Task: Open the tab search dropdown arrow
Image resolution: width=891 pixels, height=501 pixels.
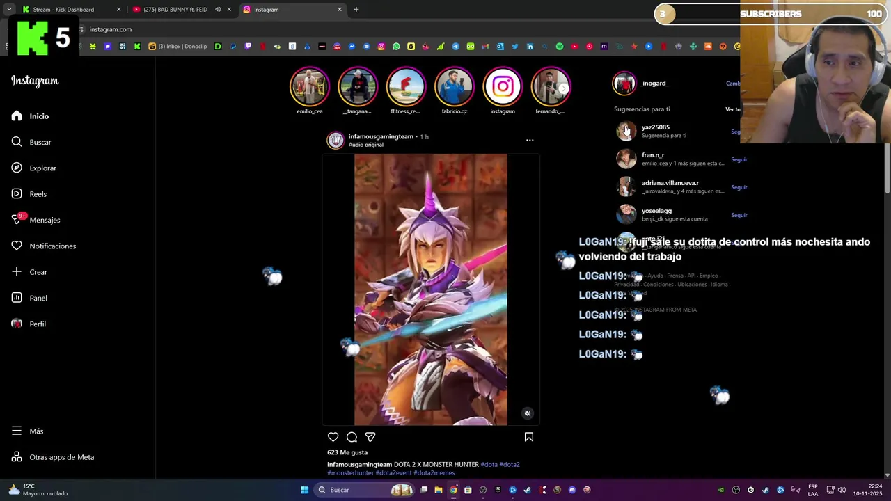Action: 8,10
